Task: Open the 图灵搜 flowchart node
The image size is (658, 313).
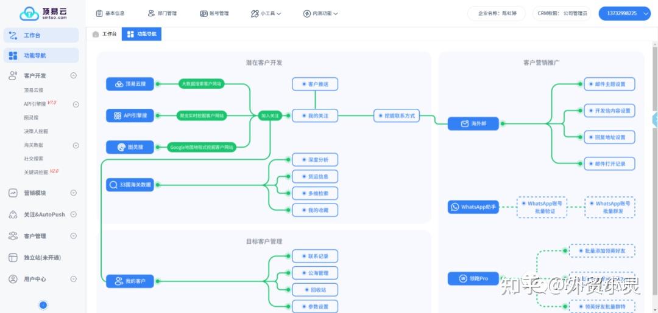Action: [130, 147]
